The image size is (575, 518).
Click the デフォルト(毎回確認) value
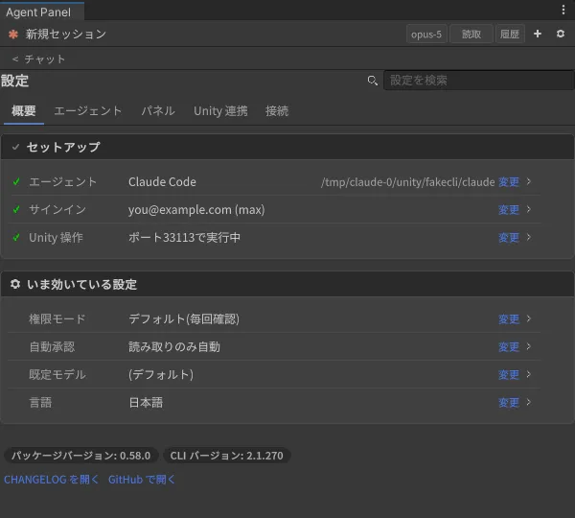[184, 319]
